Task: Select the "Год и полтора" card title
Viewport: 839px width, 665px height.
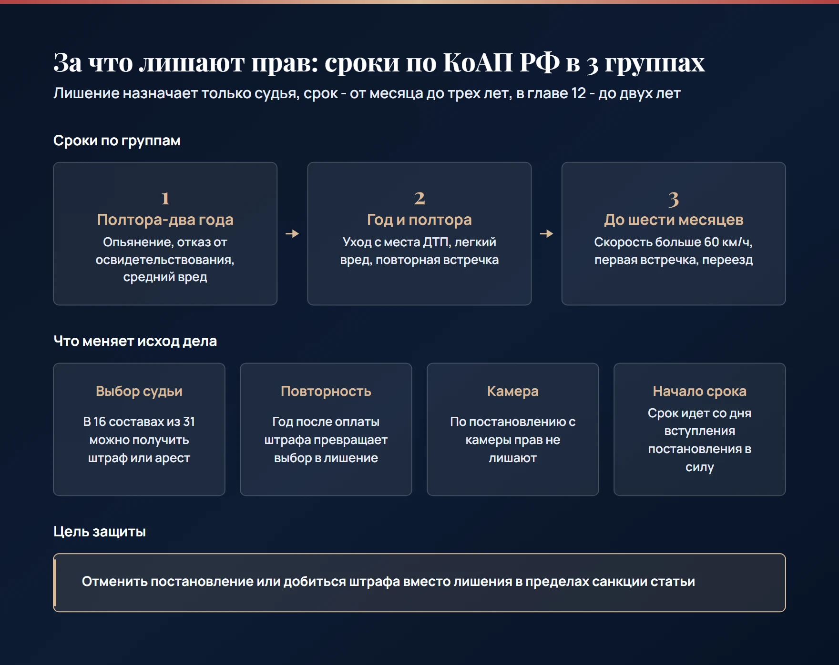Action: coord(419,220)
